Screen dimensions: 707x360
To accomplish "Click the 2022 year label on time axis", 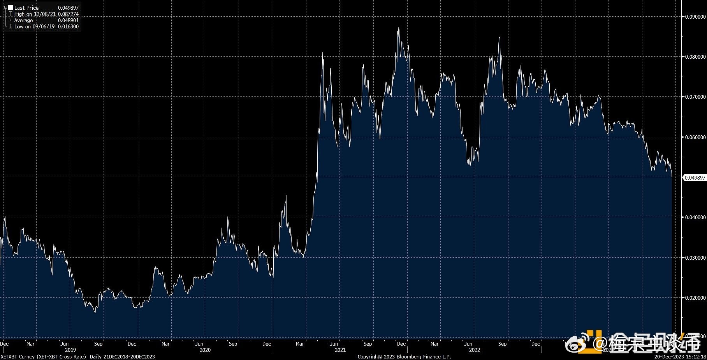I will (x=475, y=350).
